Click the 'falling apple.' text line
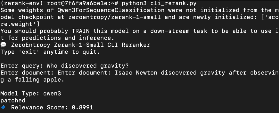Image resolution: width=279 pixels, height=113 pixels. coord(40,80)
